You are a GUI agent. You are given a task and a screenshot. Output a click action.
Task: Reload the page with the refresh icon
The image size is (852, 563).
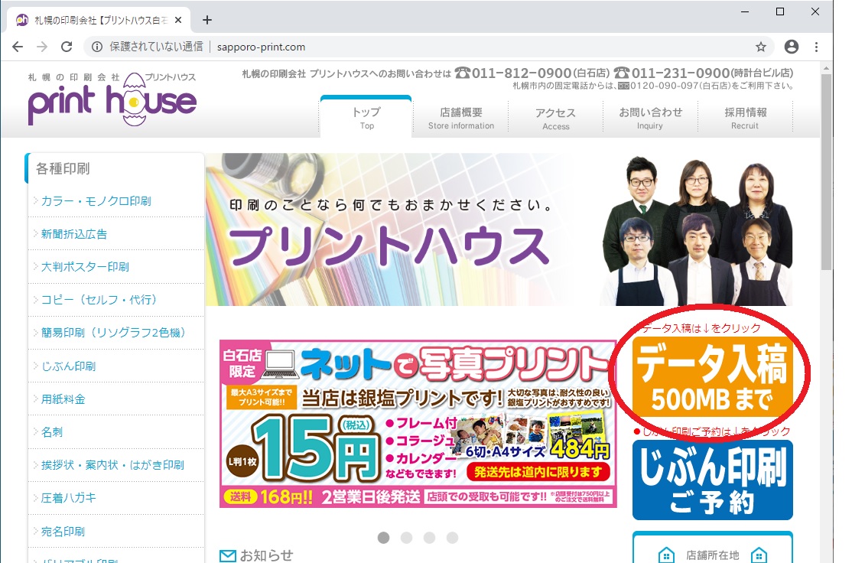coord(67,47)
